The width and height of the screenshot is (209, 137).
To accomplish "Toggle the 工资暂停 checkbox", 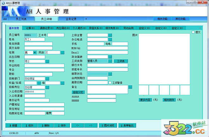I will click(x=110, y=83).
